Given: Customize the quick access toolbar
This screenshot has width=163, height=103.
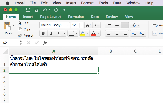Looking at the screenshot, I should 64,10.
